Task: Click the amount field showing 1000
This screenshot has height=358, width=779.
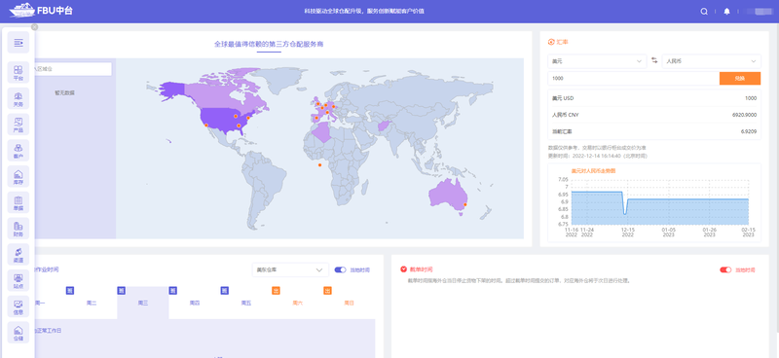Action: click(x=634, y=79)
